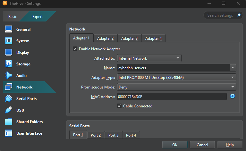
Task: Select the USB plug icon
Action: pyautogui.click(x=9, y=110)
